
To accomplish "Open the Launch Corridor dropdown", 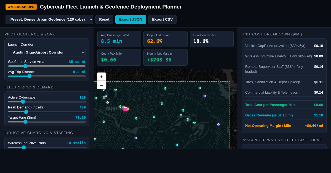I will coord(47,52).
